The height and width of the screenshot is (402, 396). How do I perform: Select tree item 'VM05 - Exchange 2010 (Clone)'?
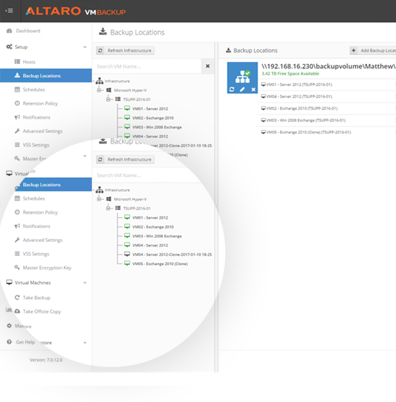[x=160, y=264]
